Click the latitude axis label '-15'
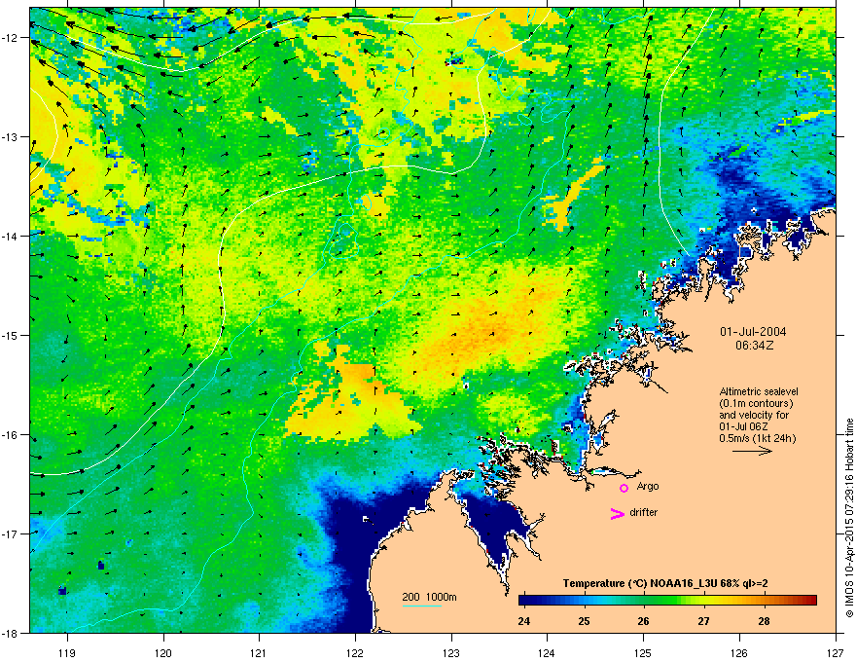The width and height of the screenshot is (856, 662). coord(10,335)
